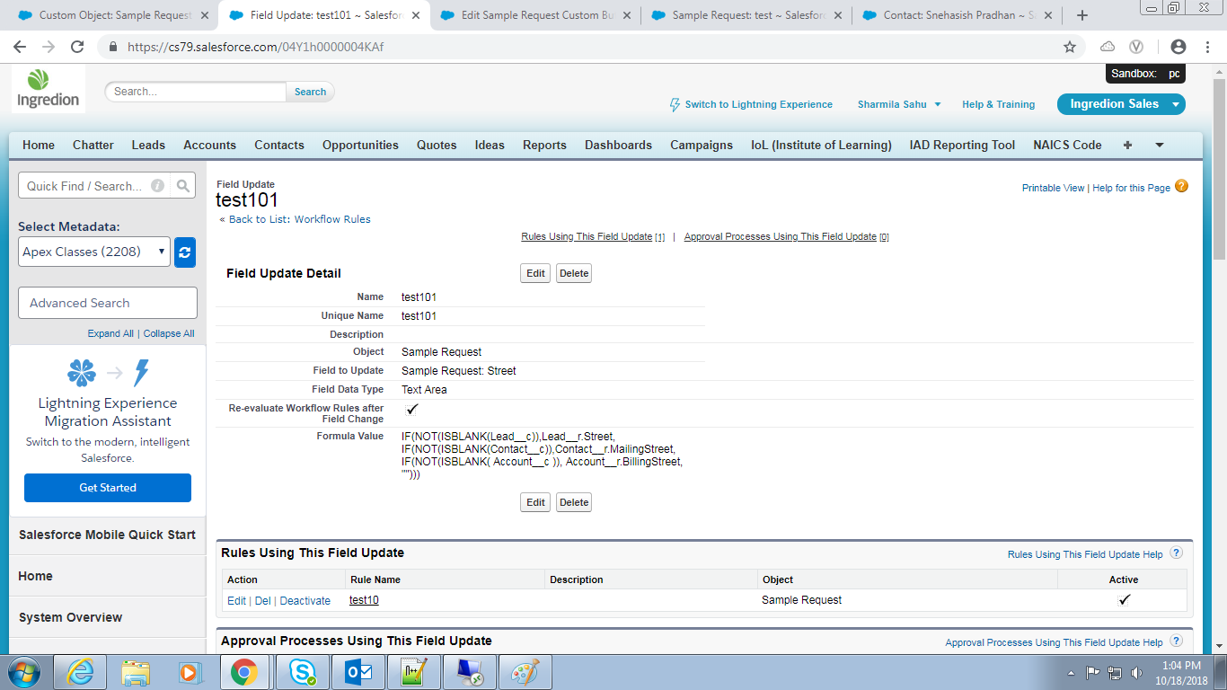The image size is (1227, 690).
Task: Click the Delete button below the Formula Value
Action: tap(573, 502)
